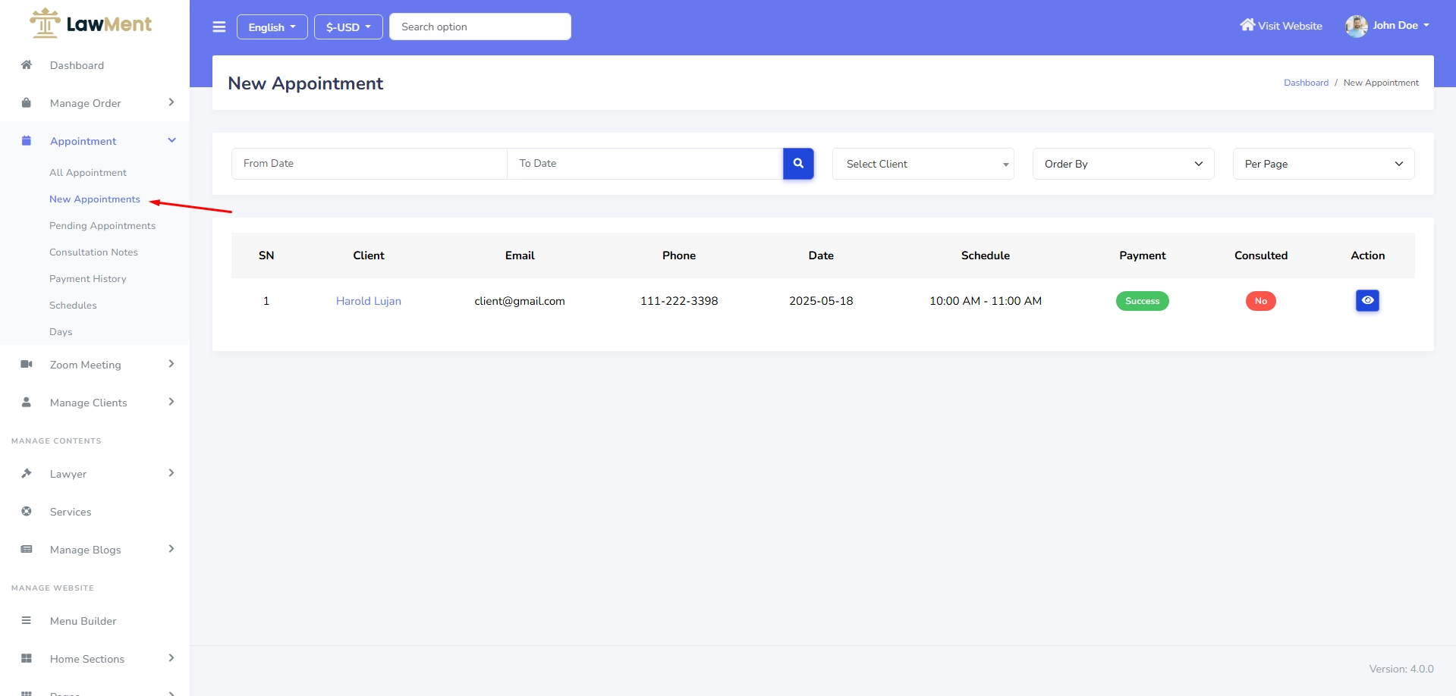Click the No consulted badge
This screenshot has height=696, width=1456.
click(x=1261, y=301)
